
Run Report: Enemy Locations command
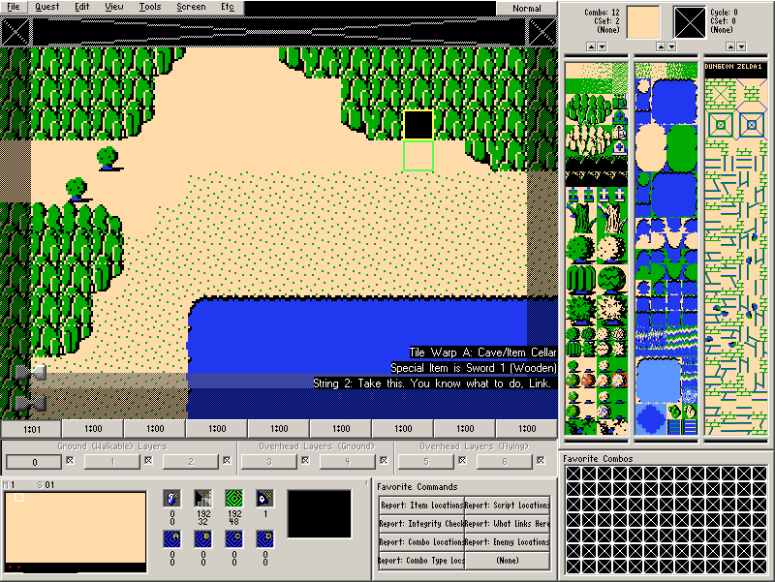507,542
